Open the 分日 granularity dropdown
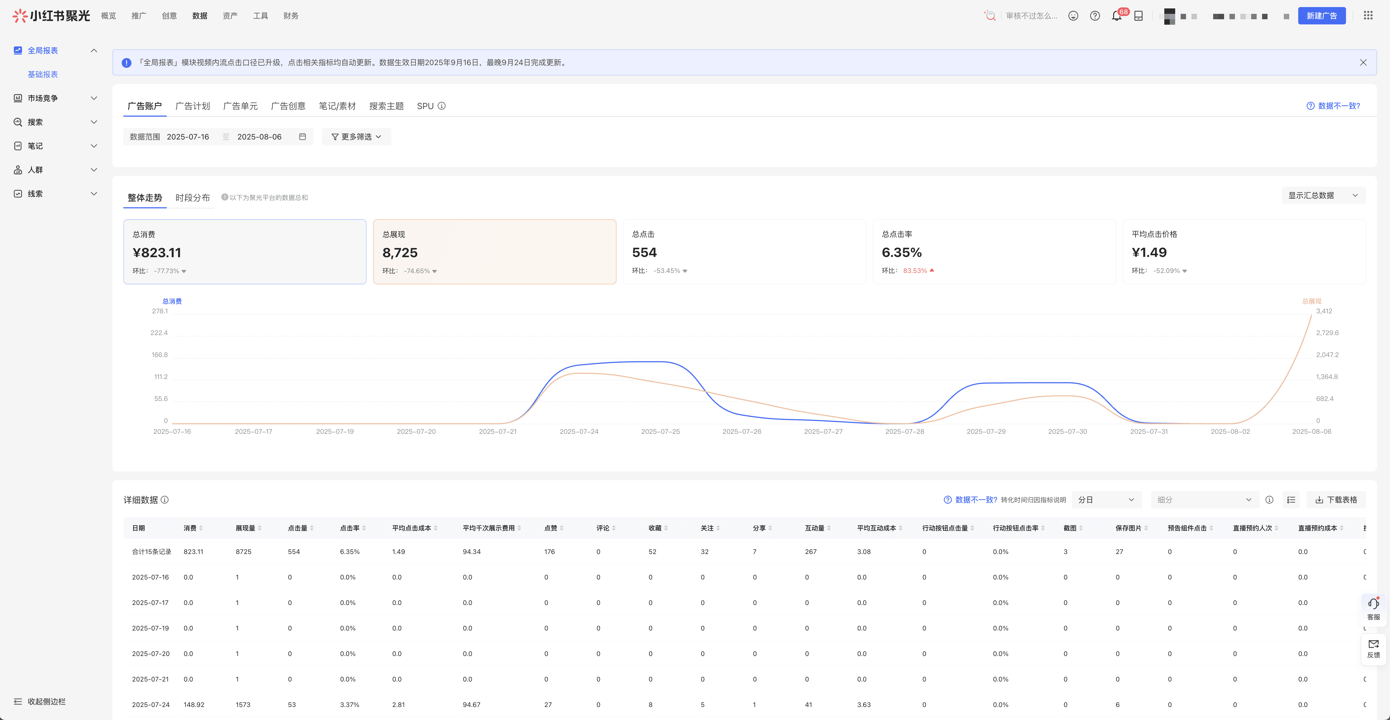The image size is (1390, 720). pos(1106,500)
